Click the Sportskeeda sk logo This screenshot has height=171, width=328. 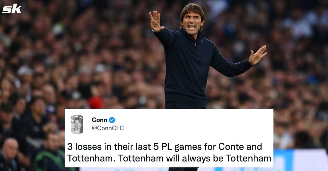click(12, 9)
